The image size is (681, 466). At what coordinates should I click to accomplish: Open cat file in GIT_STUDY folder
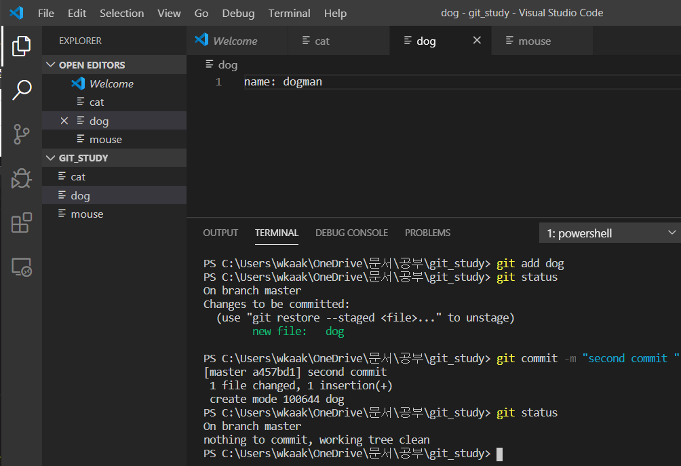[x=114, y=177]
